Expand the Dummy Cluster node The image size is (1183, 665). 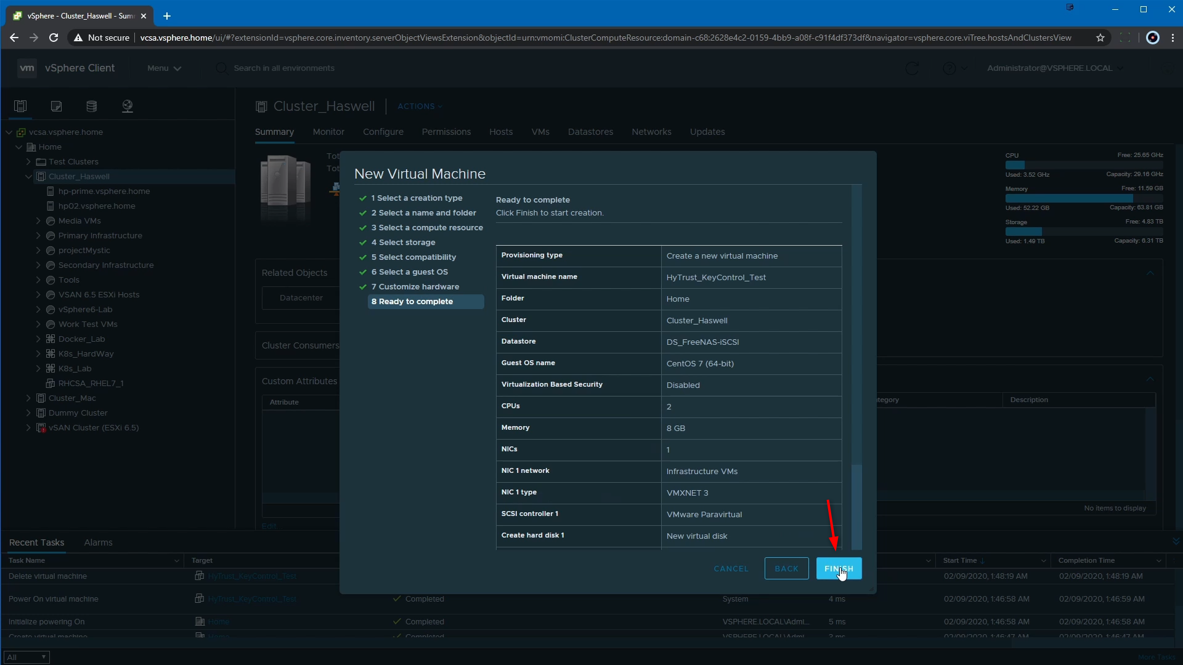click(29, 413)
